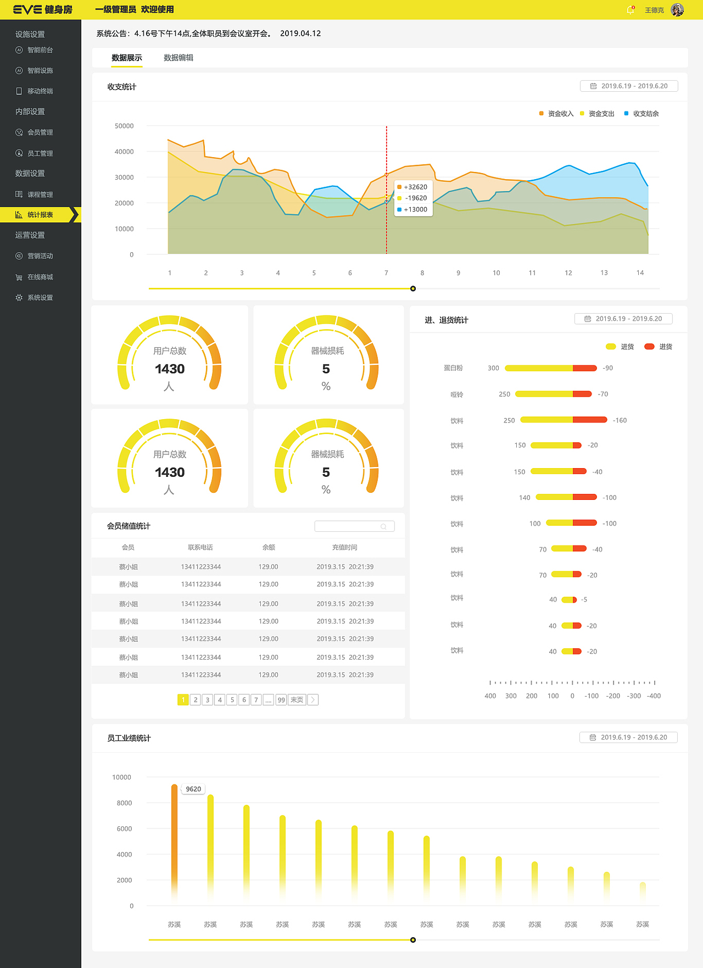703x968 pixels.
Task: Switch to the 数据展示 tab
Action: point(127,58)
